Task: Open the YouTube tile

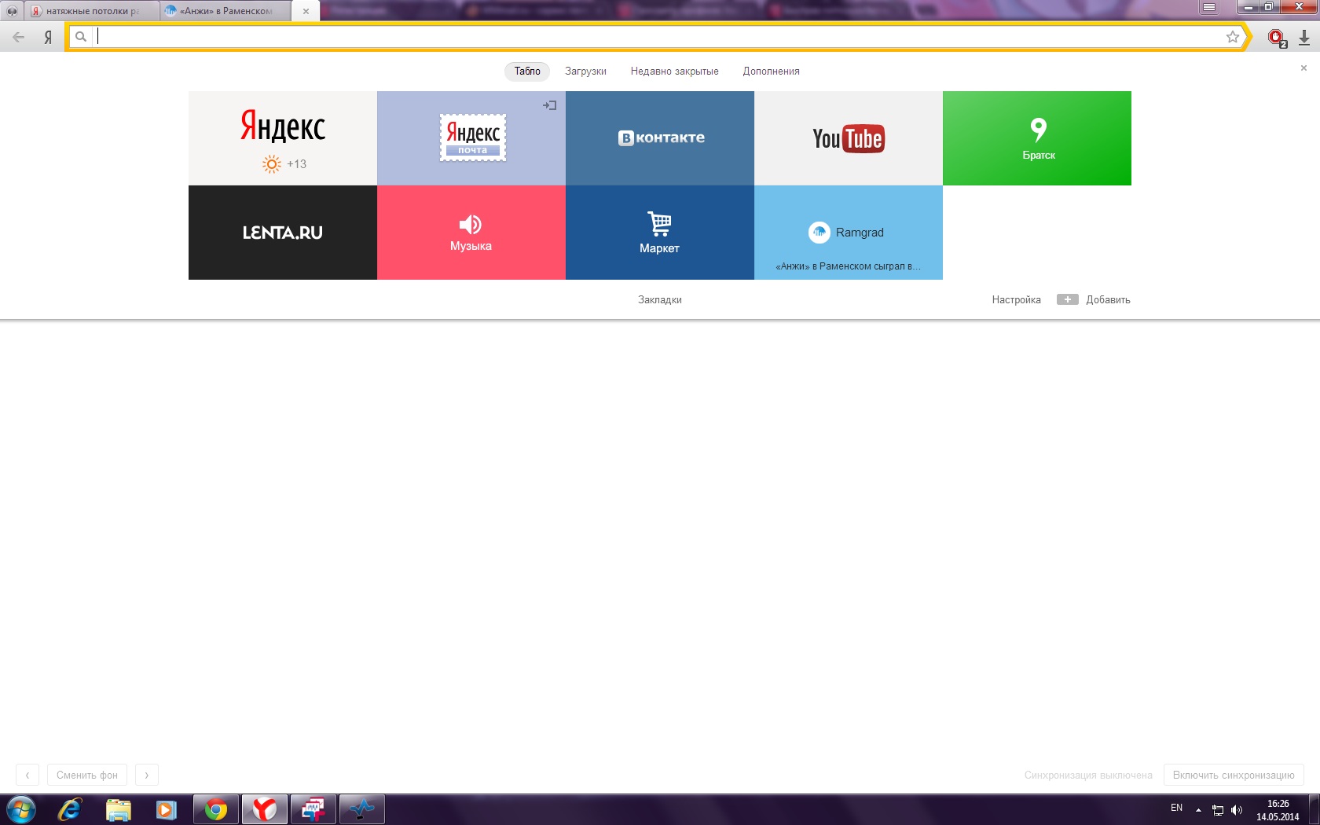Action: (x=849, y=138)
